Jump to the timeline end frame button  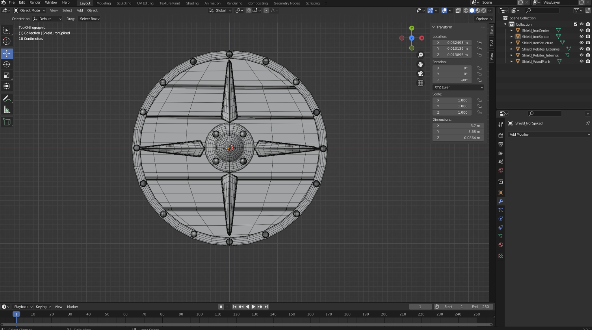(x=266, y=307)
